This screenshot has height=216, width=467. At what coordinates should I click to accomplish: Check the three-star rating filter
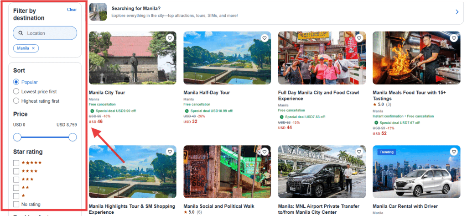click(16, 179)
